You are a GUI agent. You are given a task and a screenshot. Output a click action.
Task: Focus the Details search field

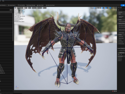coord(122,10)
